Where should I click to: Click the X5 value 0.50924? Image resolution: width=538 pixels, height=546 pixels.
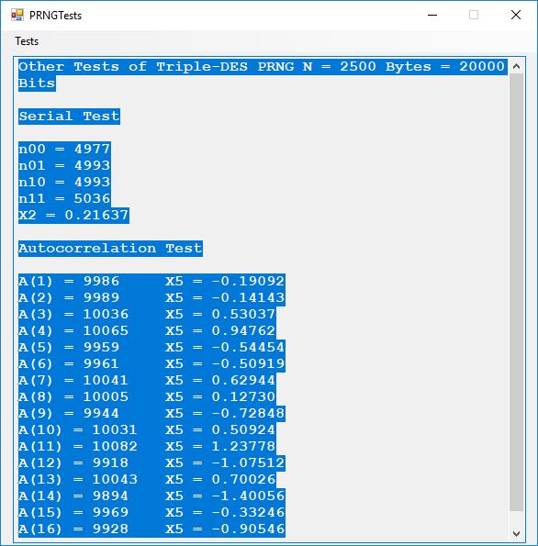tap(243, 430)
